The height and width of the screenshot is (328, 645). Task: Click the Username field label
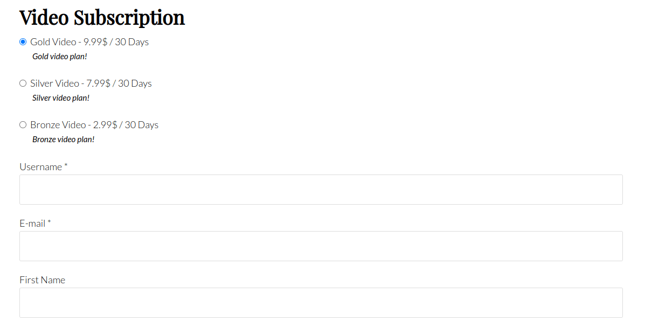41,167
